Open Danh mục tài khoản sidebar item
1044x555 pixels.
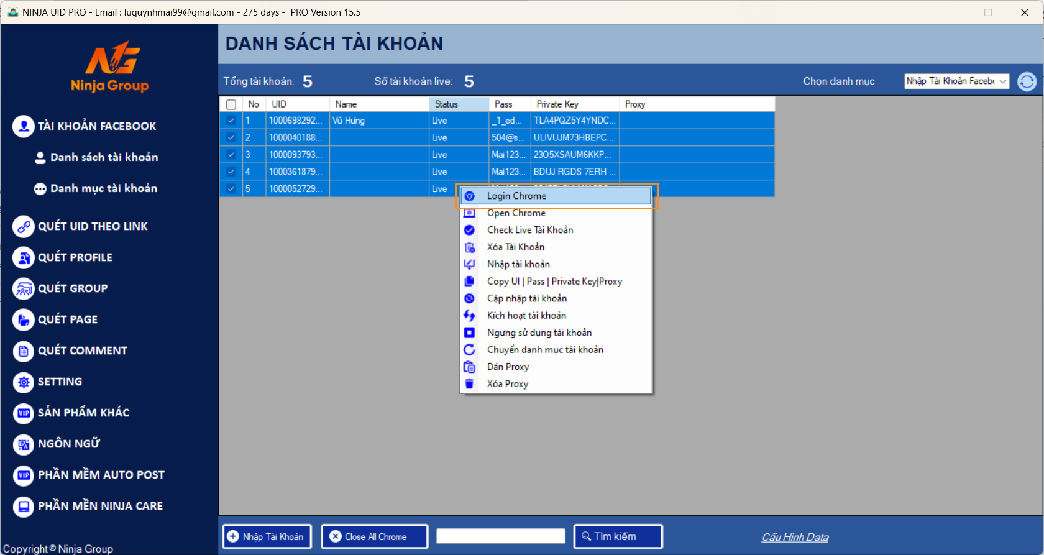[104, 188]
